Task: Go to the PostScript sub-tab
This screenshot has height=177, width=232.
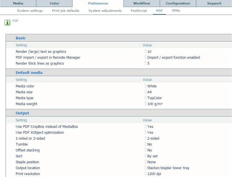Action: pos(139,11)
